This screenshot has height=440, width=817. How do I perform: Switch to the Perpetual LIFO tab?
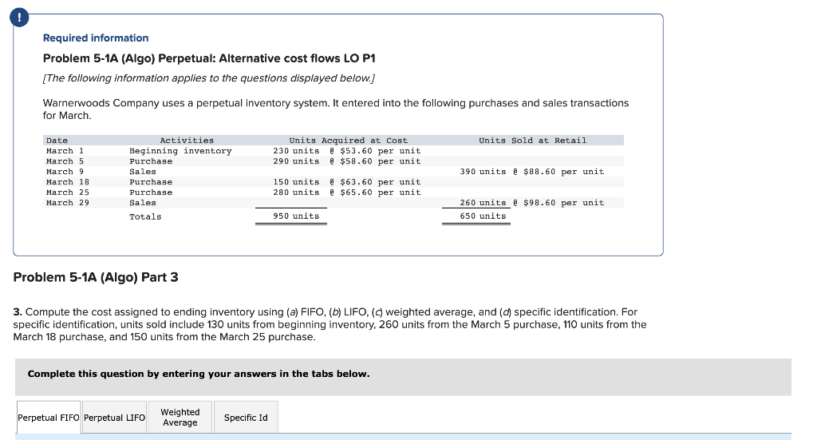pos(114,417)
